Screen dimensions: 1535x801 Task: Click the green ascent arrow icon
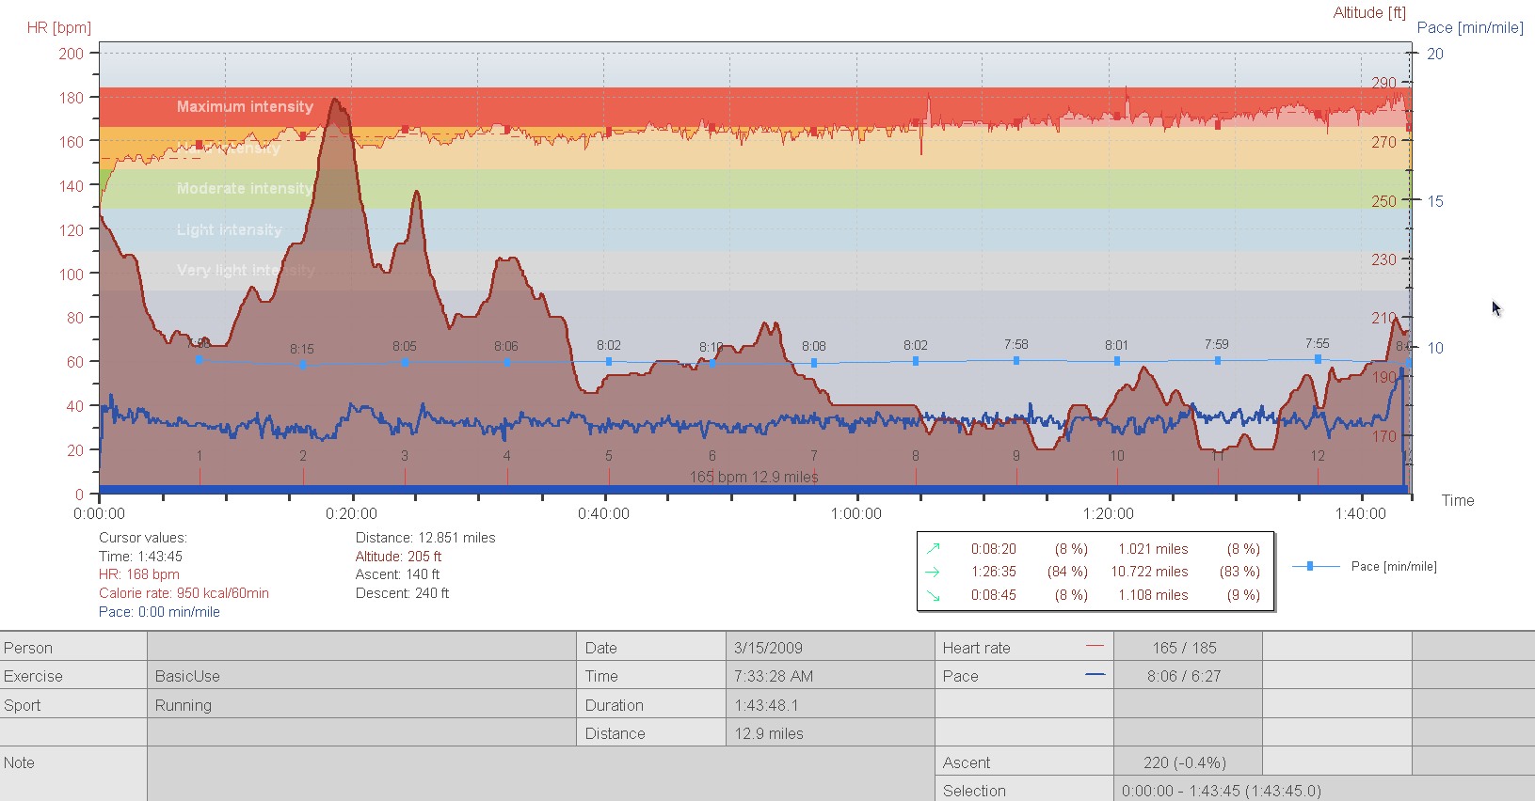pos(933,548)
